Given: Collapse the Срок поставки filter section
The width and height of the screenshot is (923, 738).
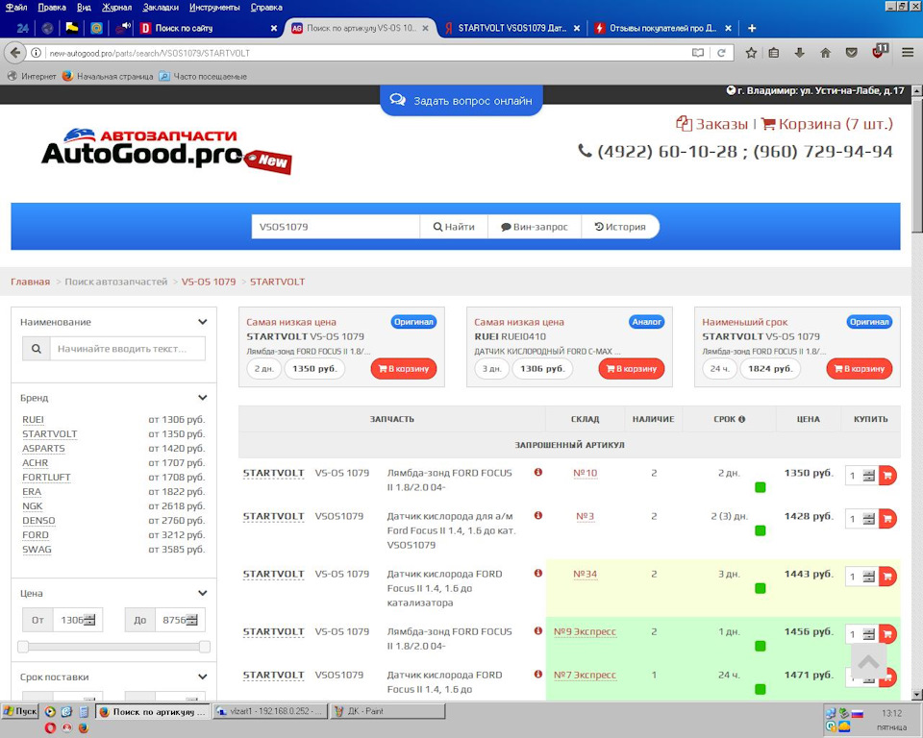Looking at the screenshot, I should pyautogui.click(x=203, y=676).
